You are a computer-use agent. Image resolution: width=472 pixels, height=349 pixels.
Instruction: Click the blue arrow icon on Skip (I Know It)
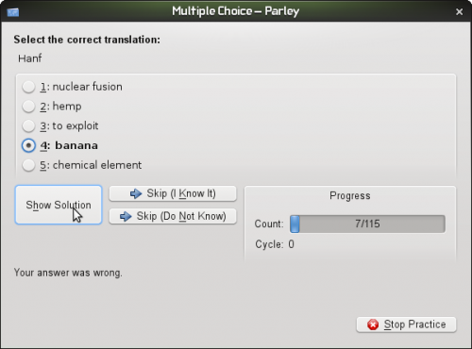(x=136, y=193)
